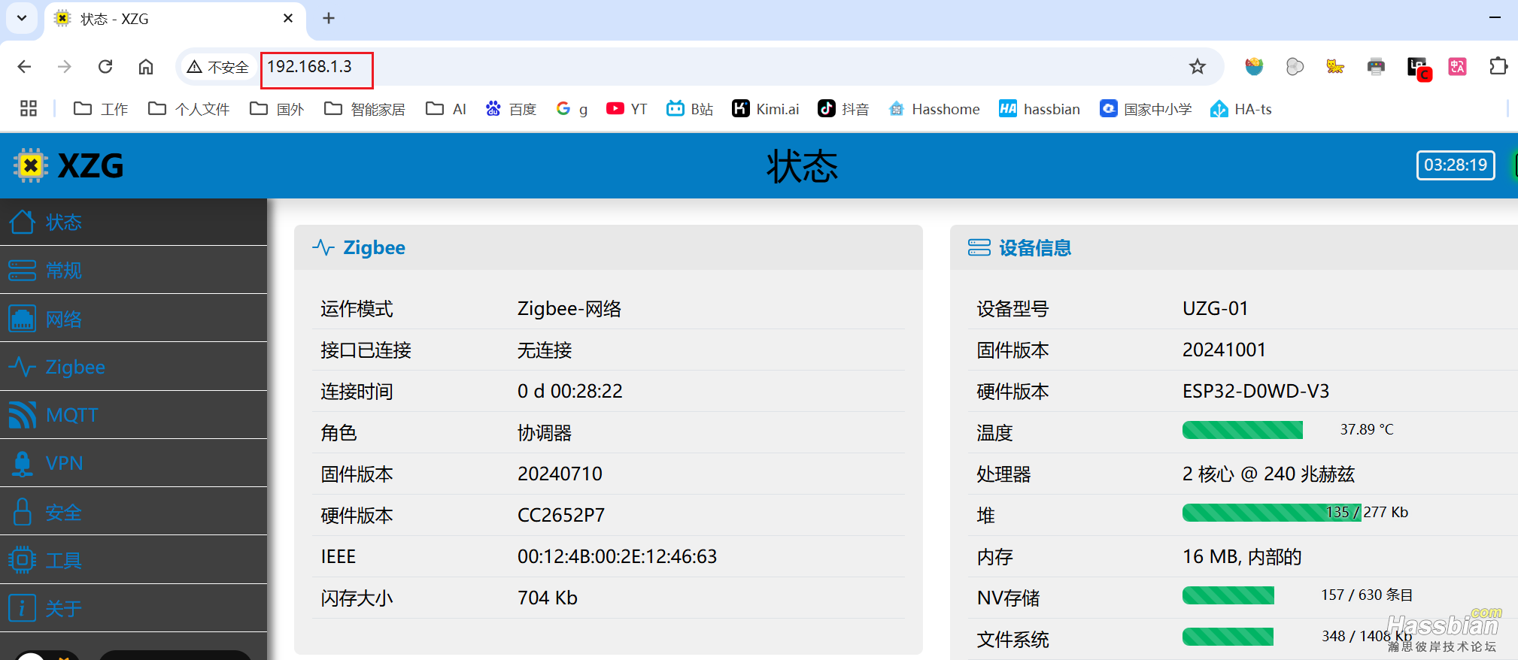Open the 百度 bookmark

pyautogui.click(x=511, y=109)
